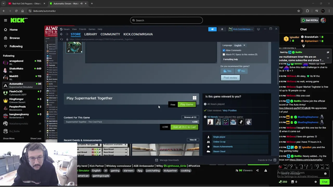This screenshot has height=187, width=333.
Task: Click the Very Positive reviews link
Action: [229, 110]
